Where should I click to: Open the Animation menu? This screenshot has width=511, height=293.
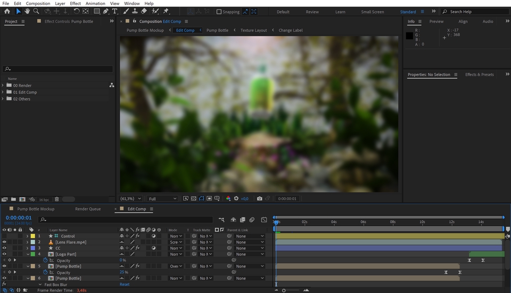tap(95, 3)
